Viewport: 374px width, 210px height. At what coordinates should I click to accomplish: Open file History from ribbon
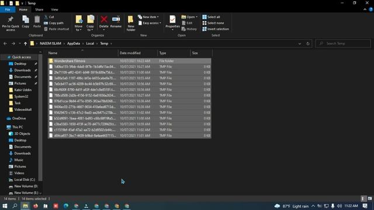(x=189, y=29)
